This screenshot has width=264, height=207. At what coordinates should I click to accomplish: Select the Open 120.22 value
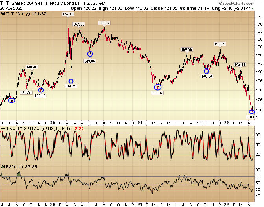(x=83, y=8)
